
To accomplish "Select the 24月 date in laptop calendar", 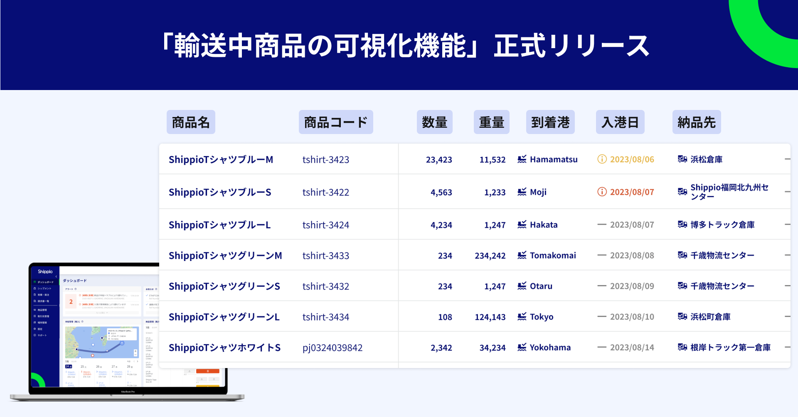I will [x=69, y=366].
